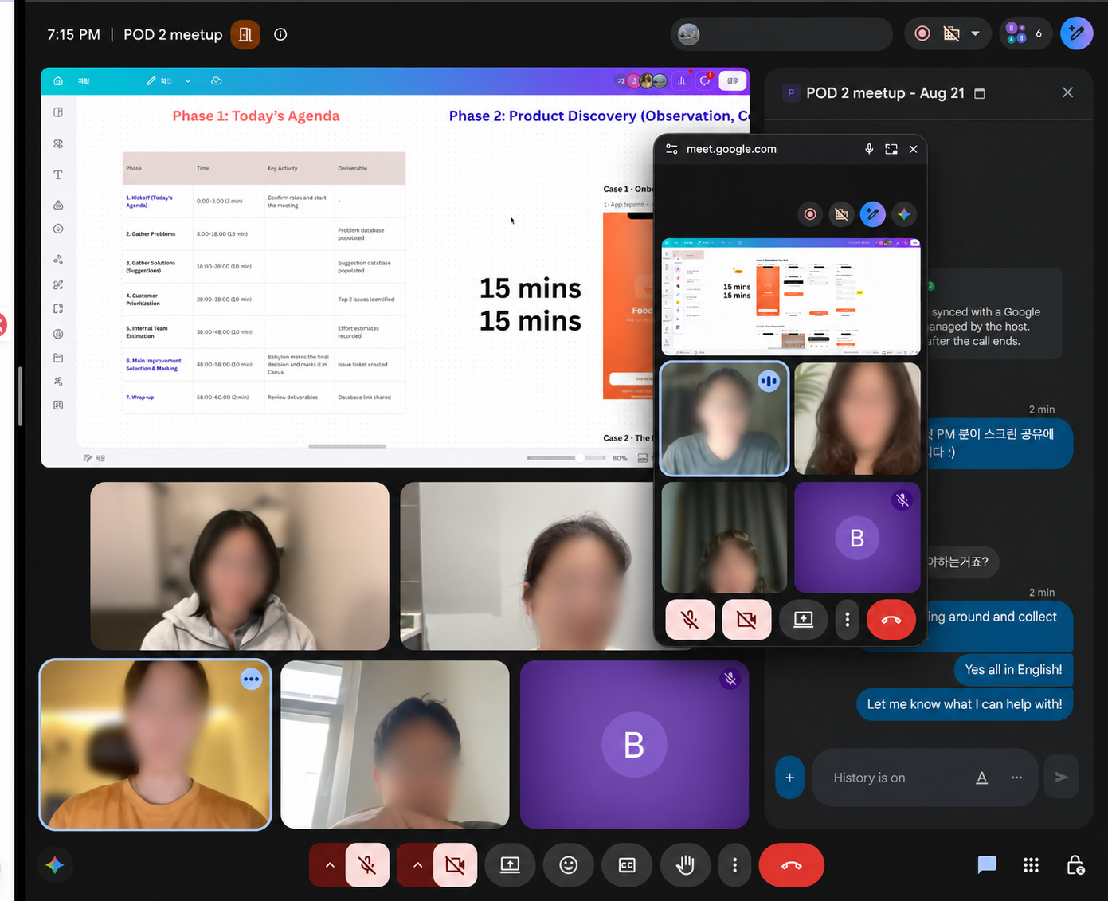Click the recording indicator in the top bar
The image size is (1108, 901).
pos(922,33)
